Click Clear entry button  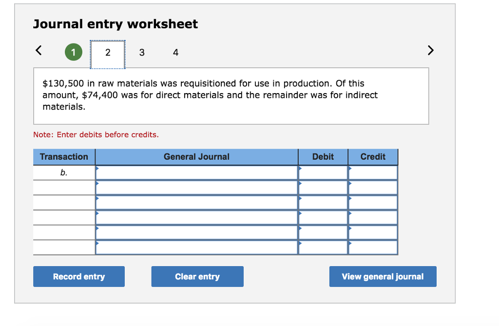tap(197, 276)
